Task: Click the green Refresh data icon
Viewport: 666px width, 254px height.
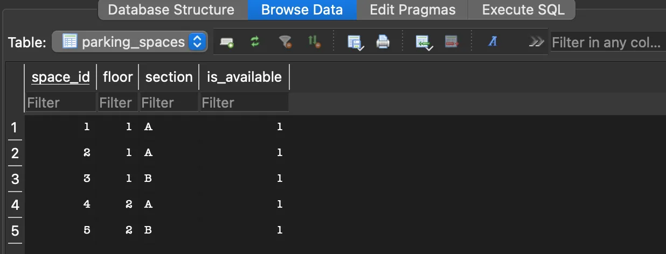Action: (x=255, y=42)
